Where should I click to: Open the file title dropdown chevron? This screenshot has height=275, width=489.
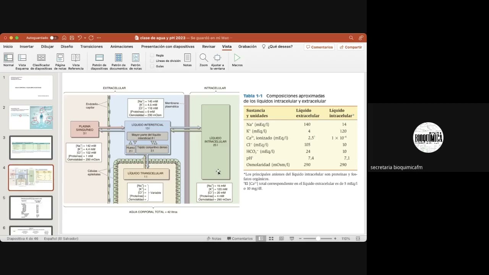232,38
